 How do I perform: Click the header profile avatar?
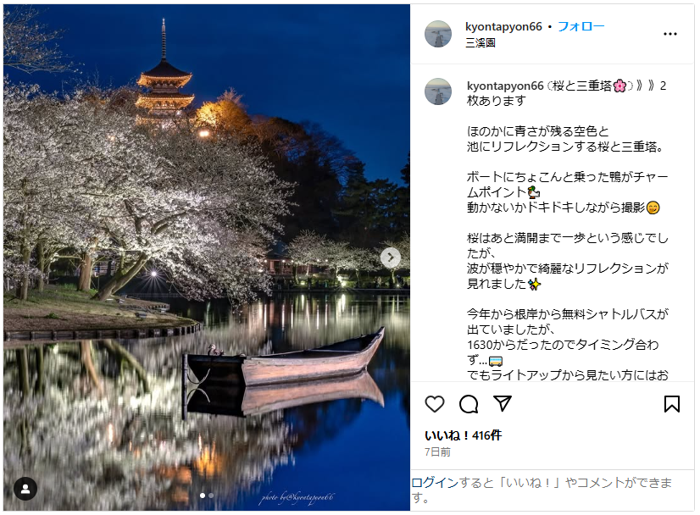pyautogui.click(x=438, y=34)
